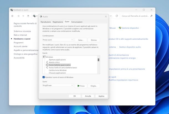169x114 pixels.
Task: Open Gestisci dispositivi audio link
Action: pyautogui.click(x=130, y=47)
